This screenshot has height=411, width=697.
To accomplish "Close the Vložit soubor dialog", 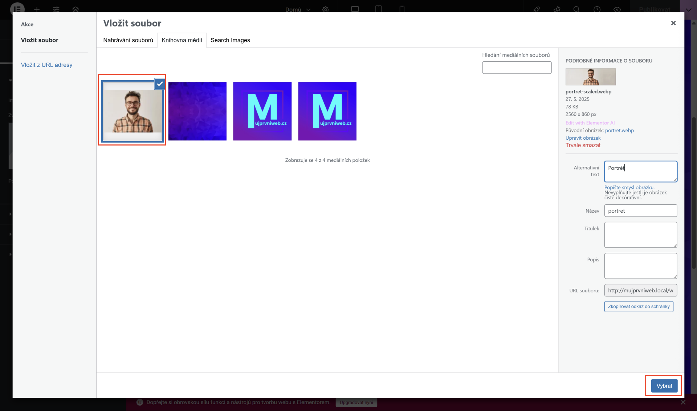I will click(x=673, y=23).
